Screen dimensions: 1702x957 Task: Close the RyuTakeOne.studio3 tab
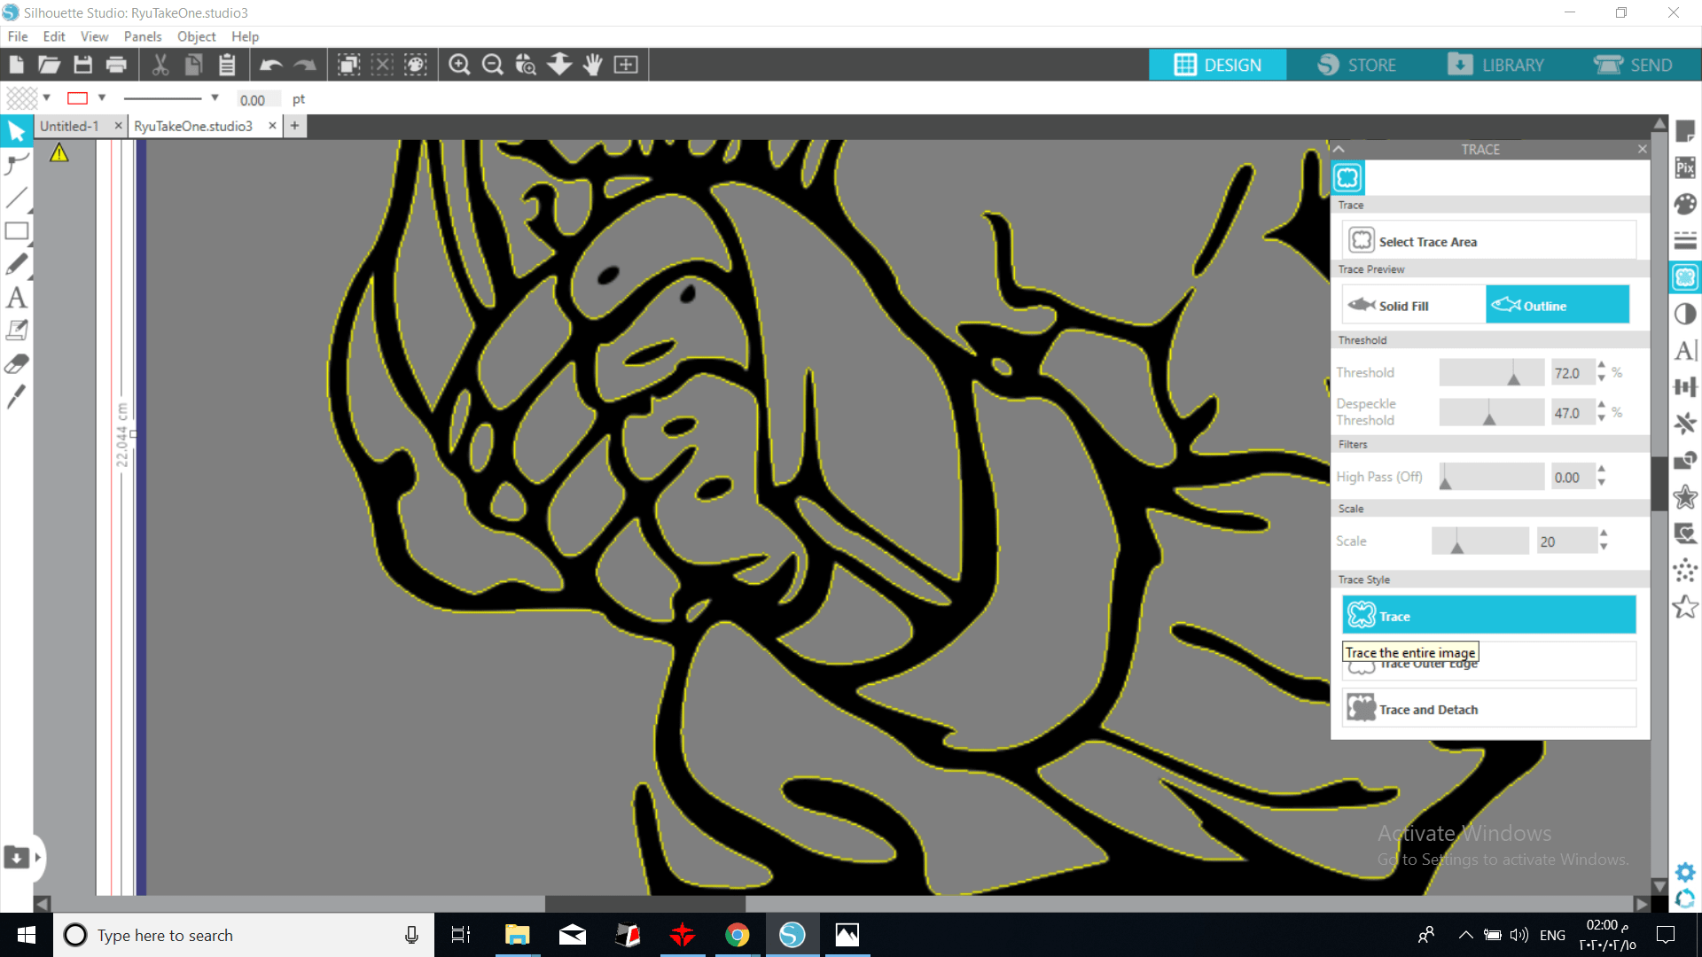click(x=272, y=126)
